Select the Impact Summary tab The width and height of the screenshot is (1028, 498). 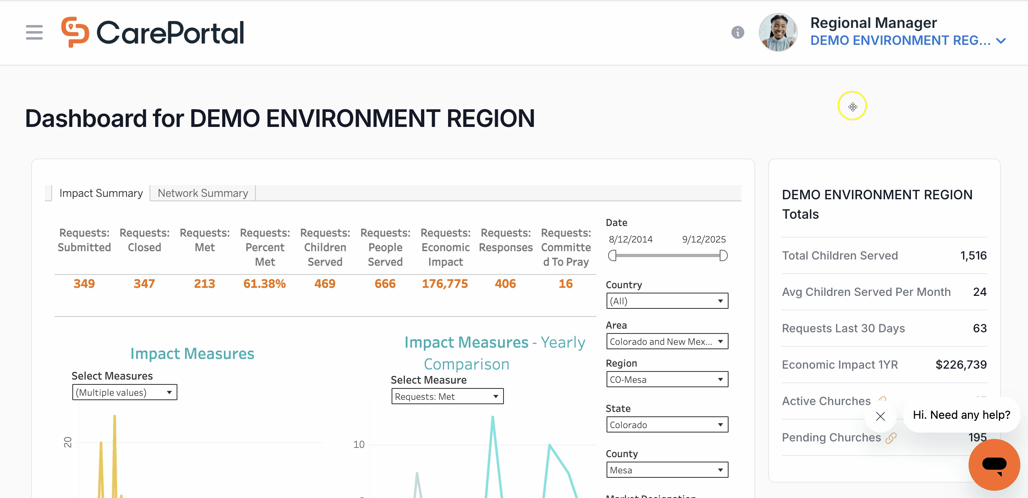(x=101, y=193)
